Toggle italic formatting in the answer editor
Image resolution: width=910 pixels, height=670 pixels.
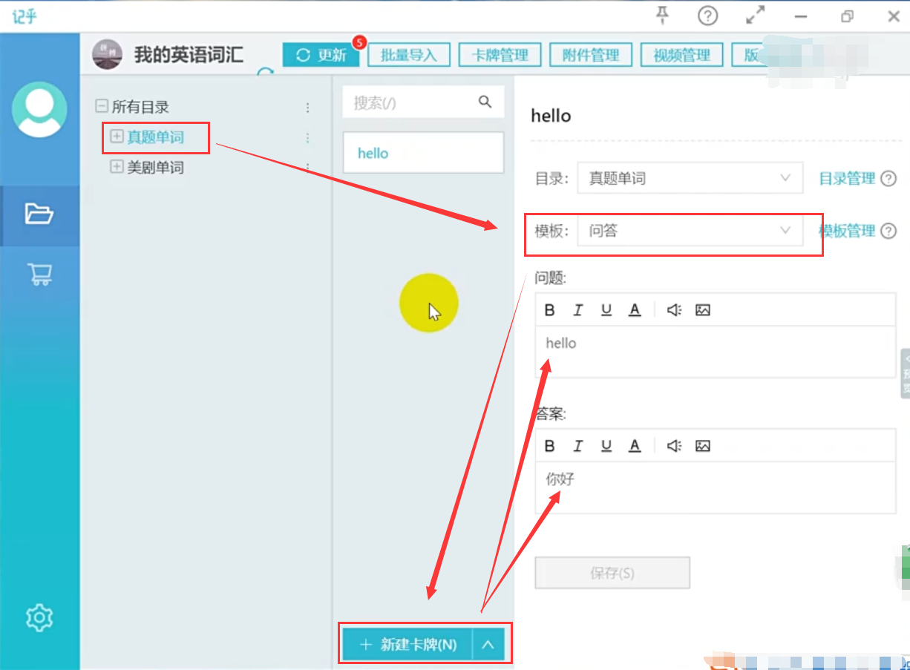click(577, 445)
